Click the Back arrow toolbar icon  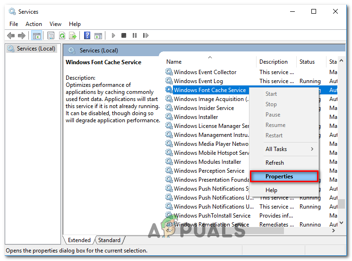coord(11,35)
